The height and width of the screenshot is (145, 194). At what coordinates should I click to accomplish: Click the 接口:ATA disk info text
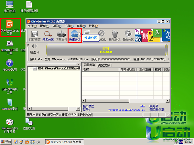click(36, 59)
